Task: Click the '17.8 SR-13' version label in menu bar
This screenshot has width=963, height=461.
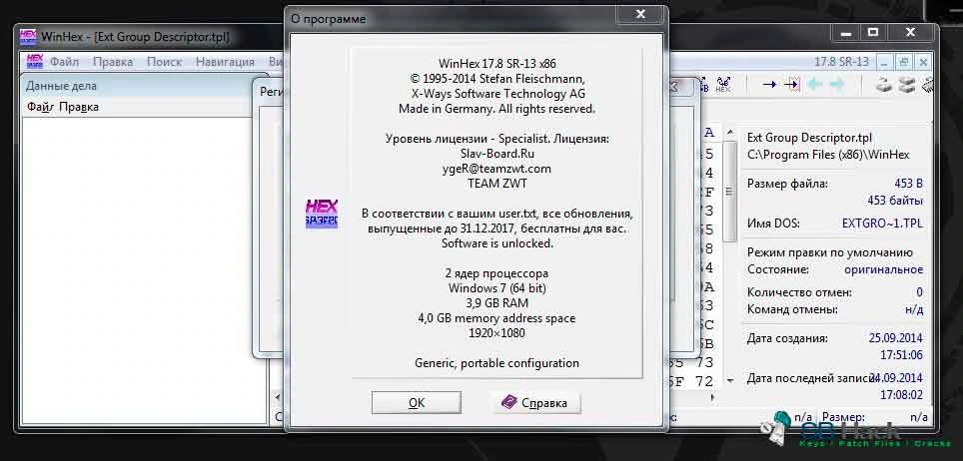Action: [841, 62]
